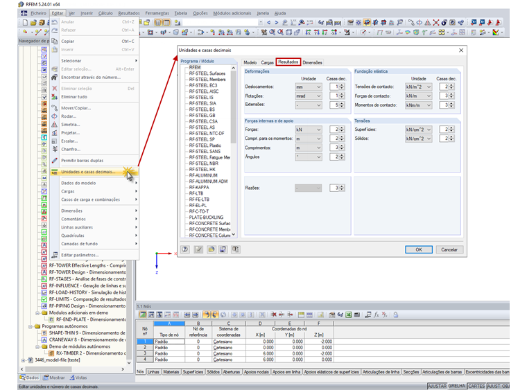Click the RF-LIMITS module icon in the navigator
Viewport: 527px width, 390px height.
pos(44,299)
